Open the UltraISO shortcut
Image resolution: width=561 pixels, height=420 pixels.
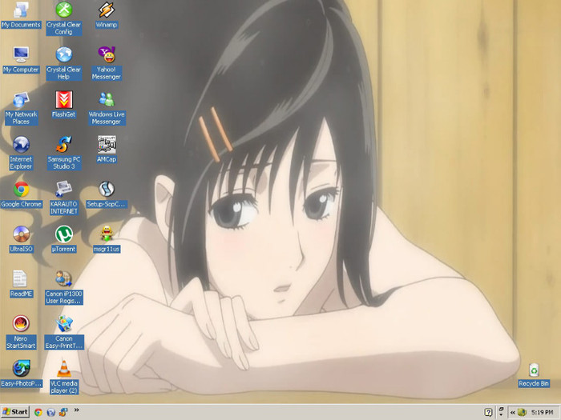[x=21, y=240]
